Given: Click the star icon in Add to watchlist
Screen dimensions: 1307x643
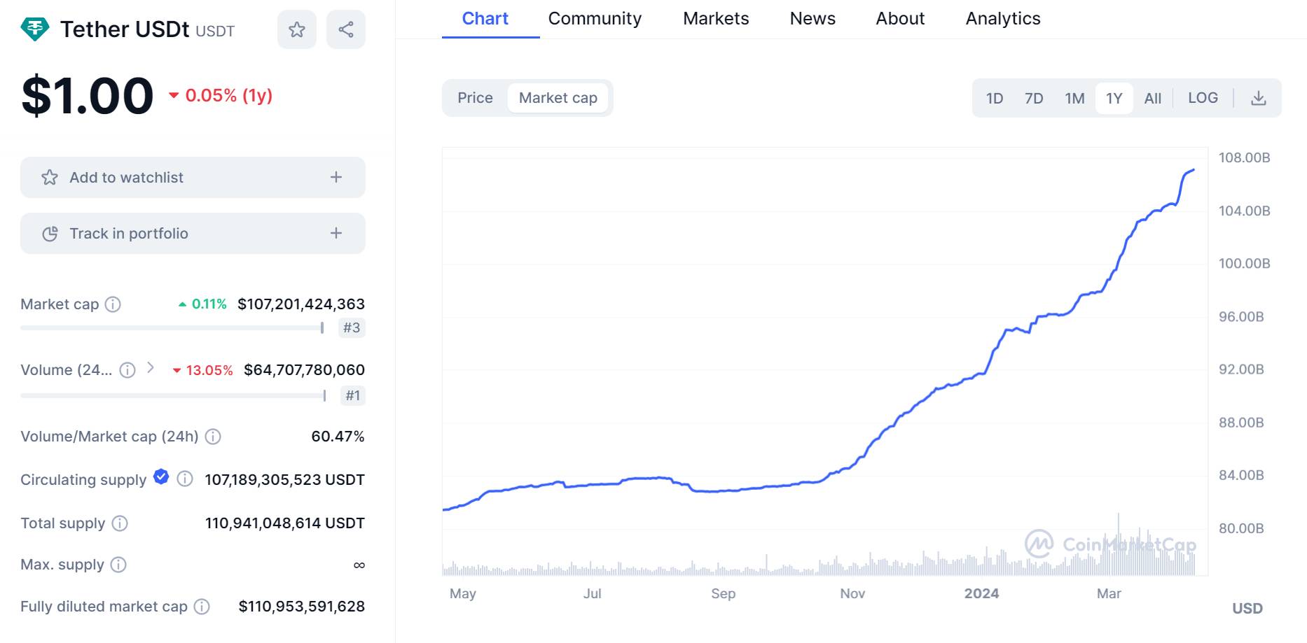Looking at the screenshot, I should [x=50, y=178].
